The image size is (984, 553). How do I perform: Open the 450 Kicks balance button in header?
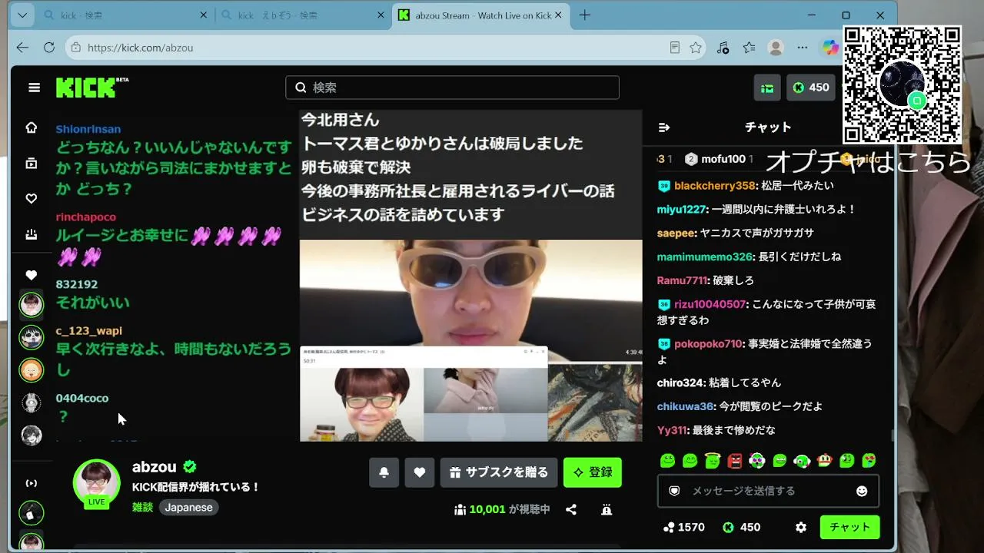click(811, 88)
